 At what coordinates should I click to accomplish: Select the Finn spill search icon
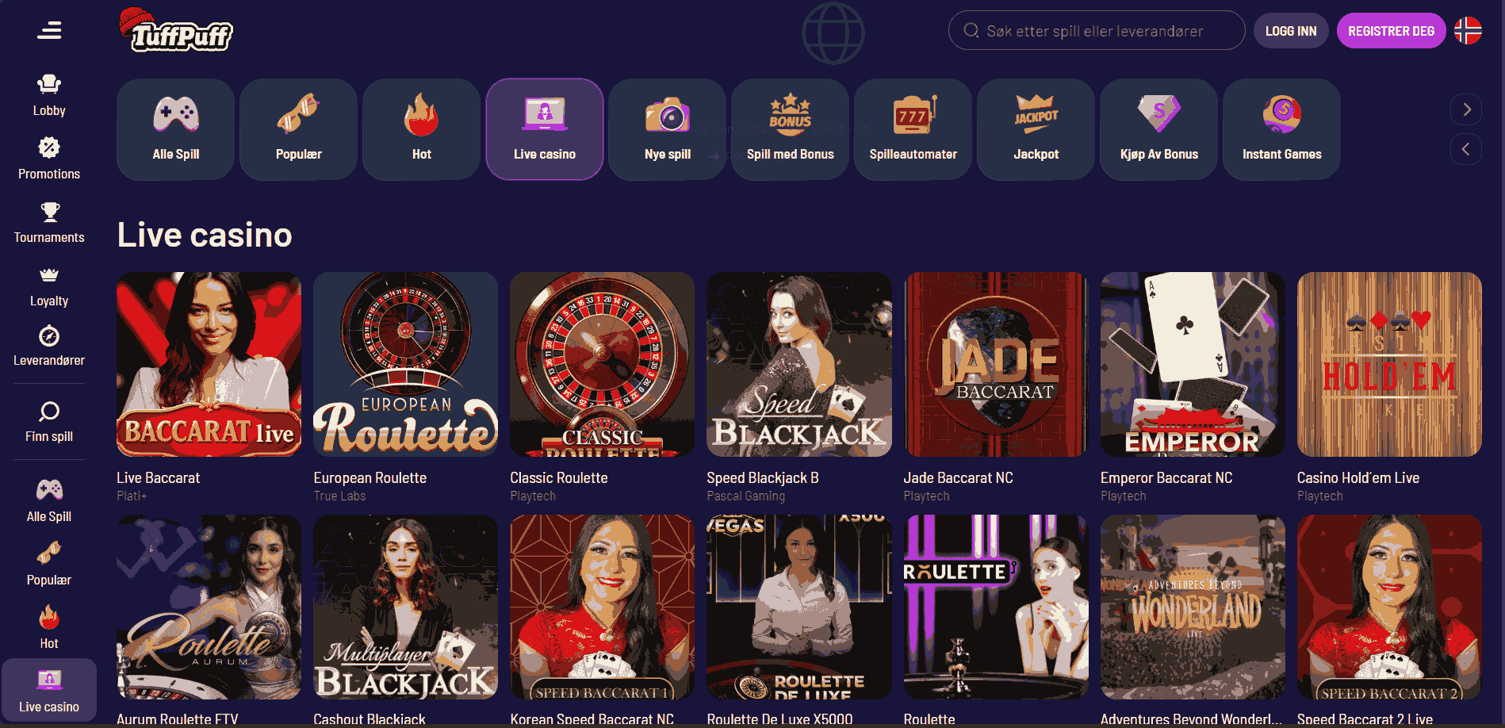pos(49,411)
